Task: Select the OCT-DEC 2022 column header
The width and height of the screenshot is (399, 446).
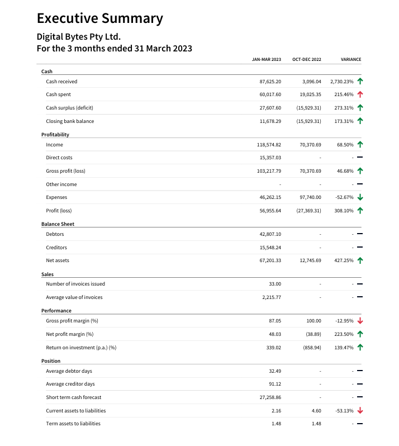Action: pos(307,59)
